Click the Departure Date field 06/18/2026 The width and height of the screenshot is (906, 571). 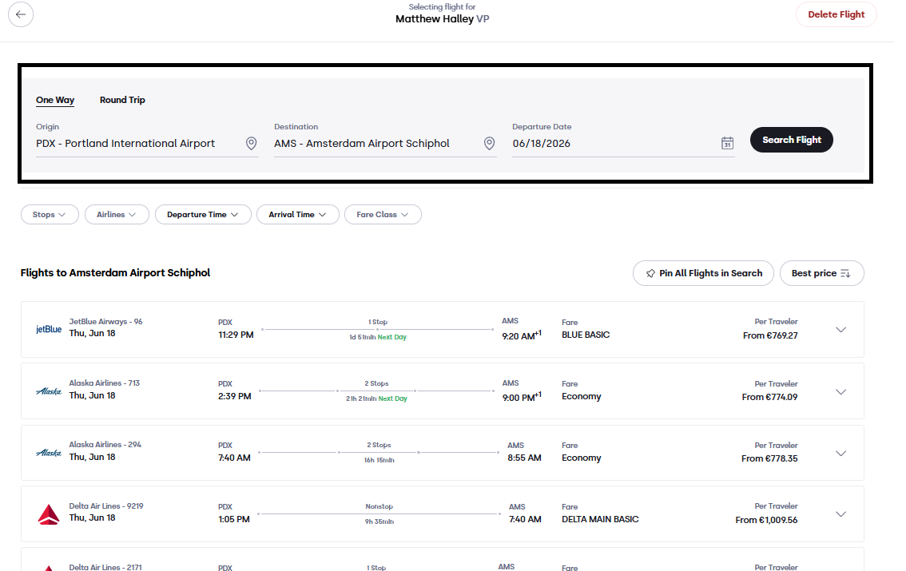click(623, 143)
